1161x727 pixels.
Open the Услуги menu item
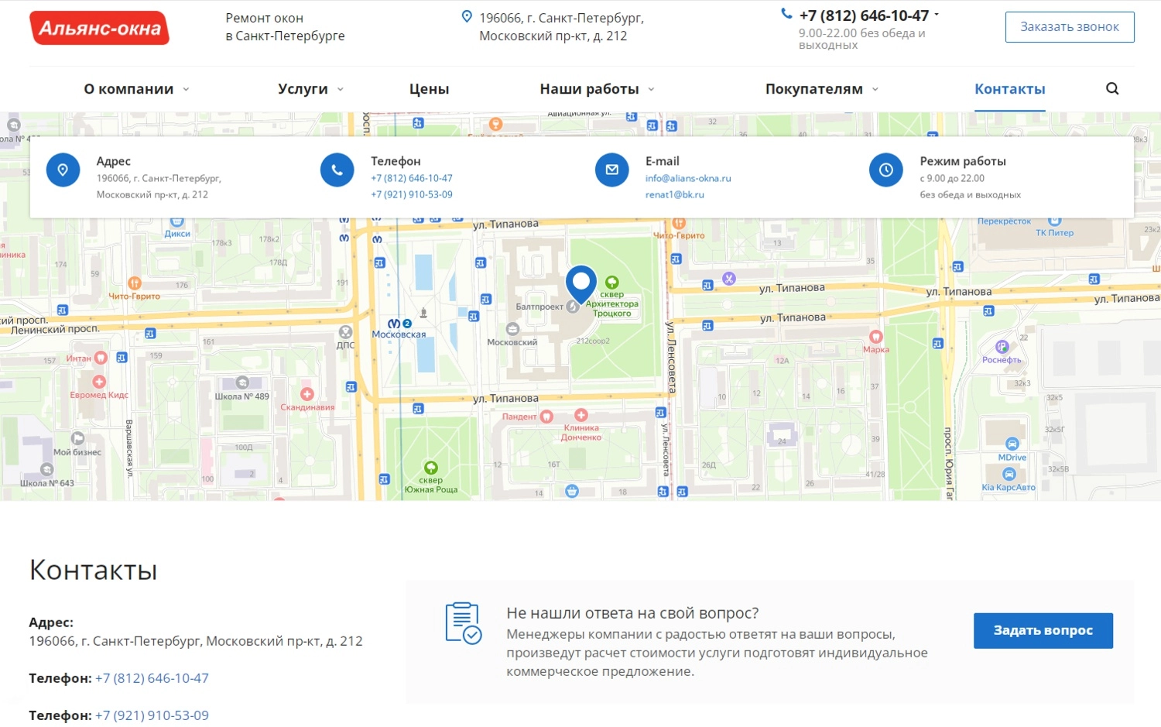(303, 89)
